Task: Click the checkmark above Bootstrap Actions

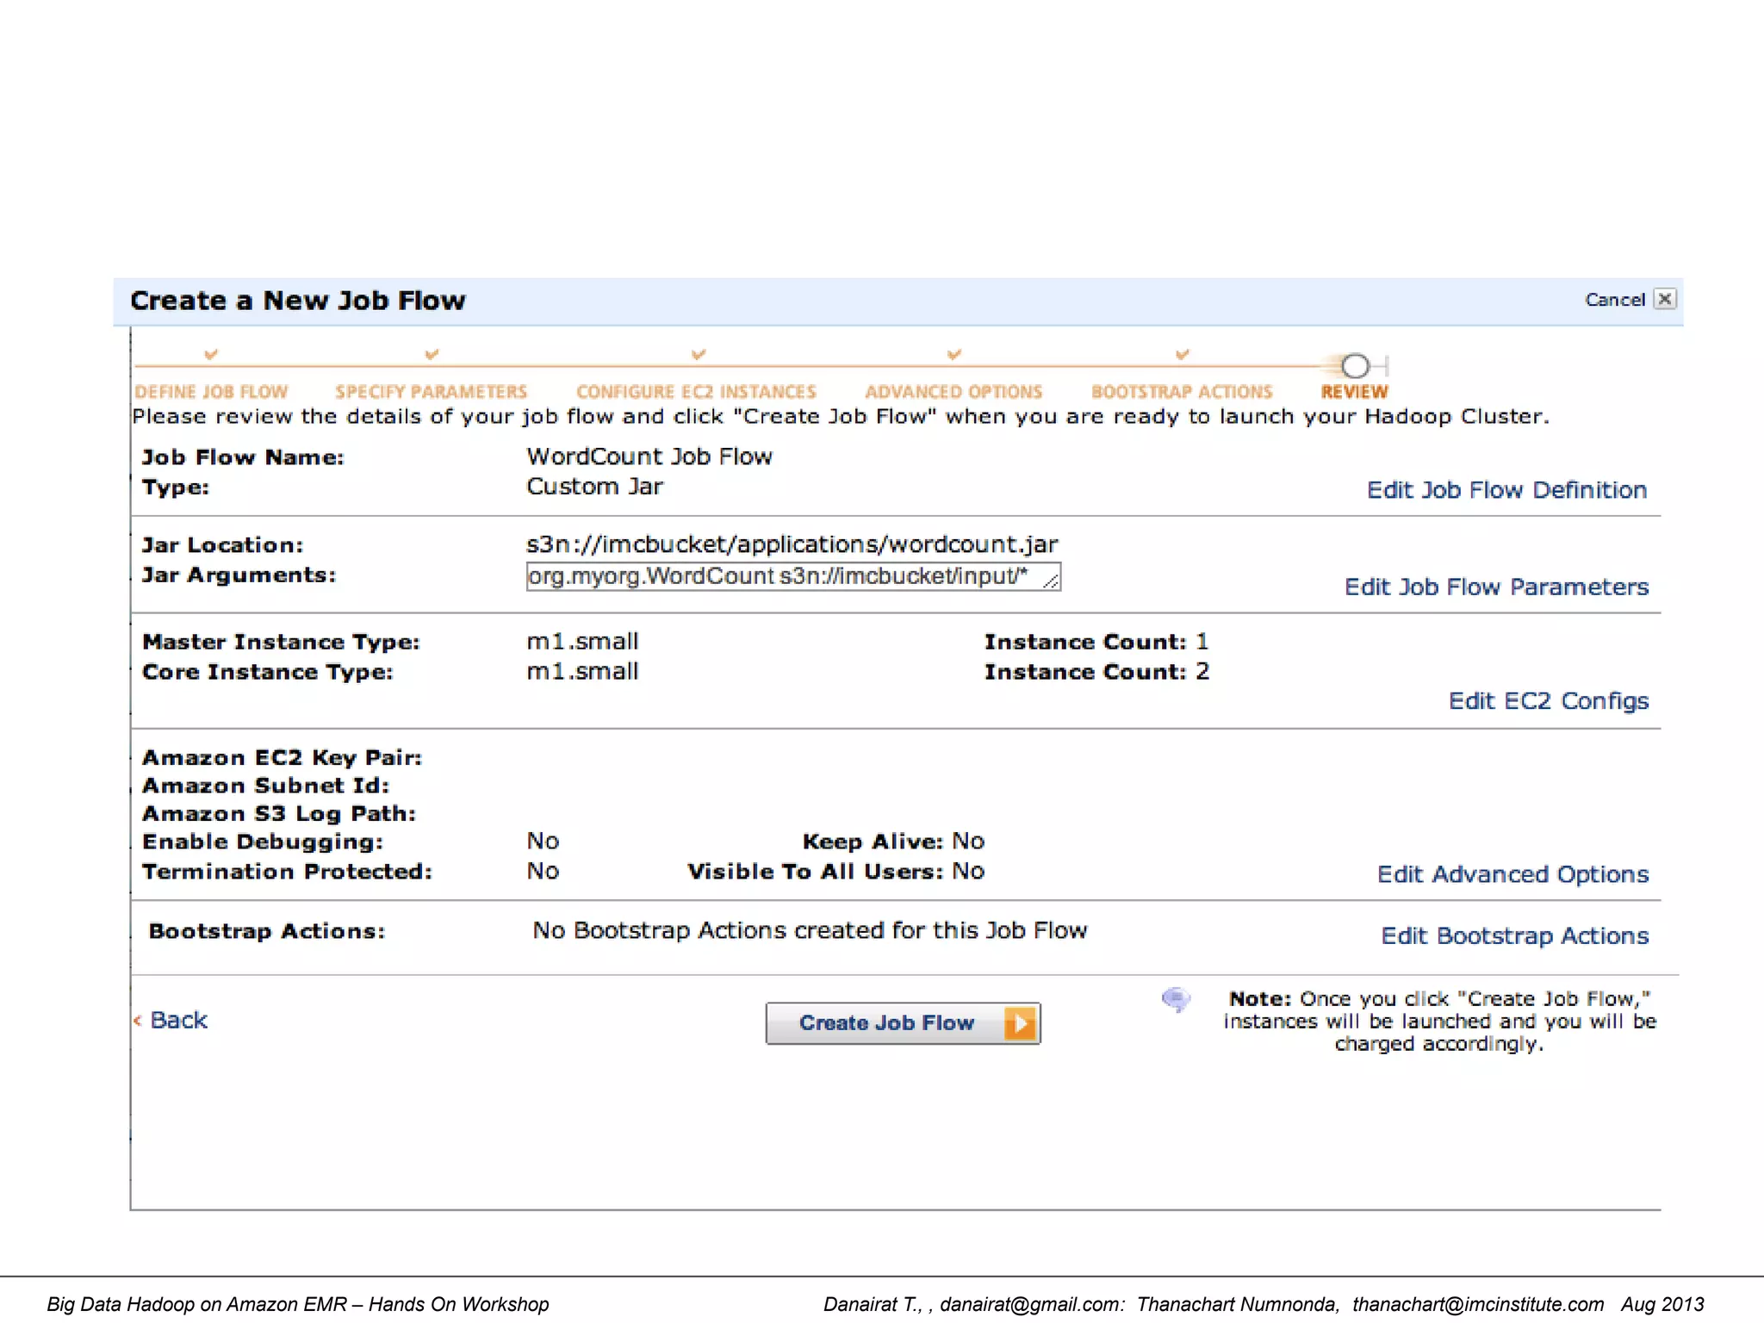Action: click(x=1182, y=354)
